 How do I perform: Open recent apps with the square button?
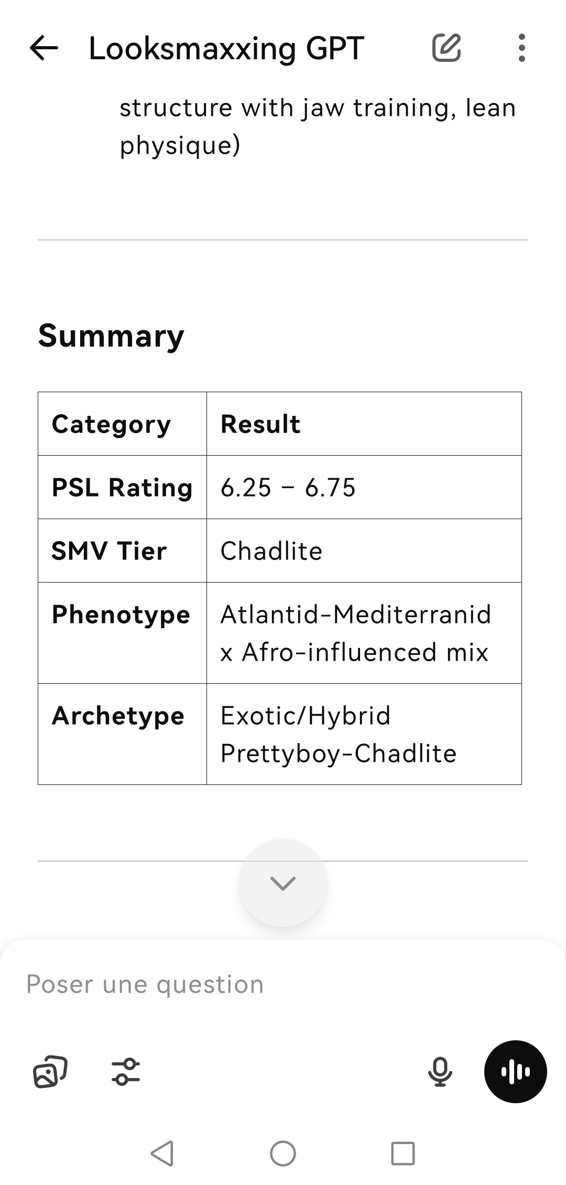(x=402, y=1153)
